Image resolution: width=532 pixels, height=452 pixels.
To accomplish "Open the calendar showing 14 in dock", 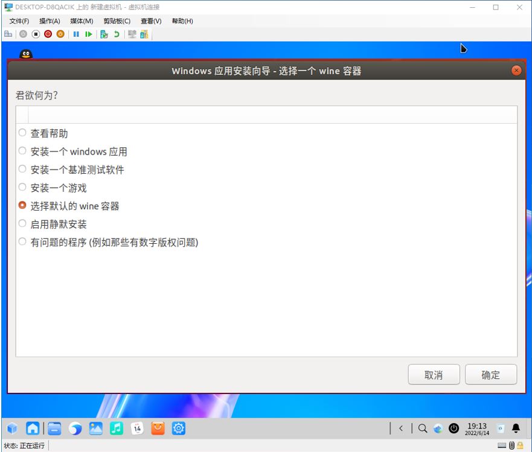I will pos(137,428).
